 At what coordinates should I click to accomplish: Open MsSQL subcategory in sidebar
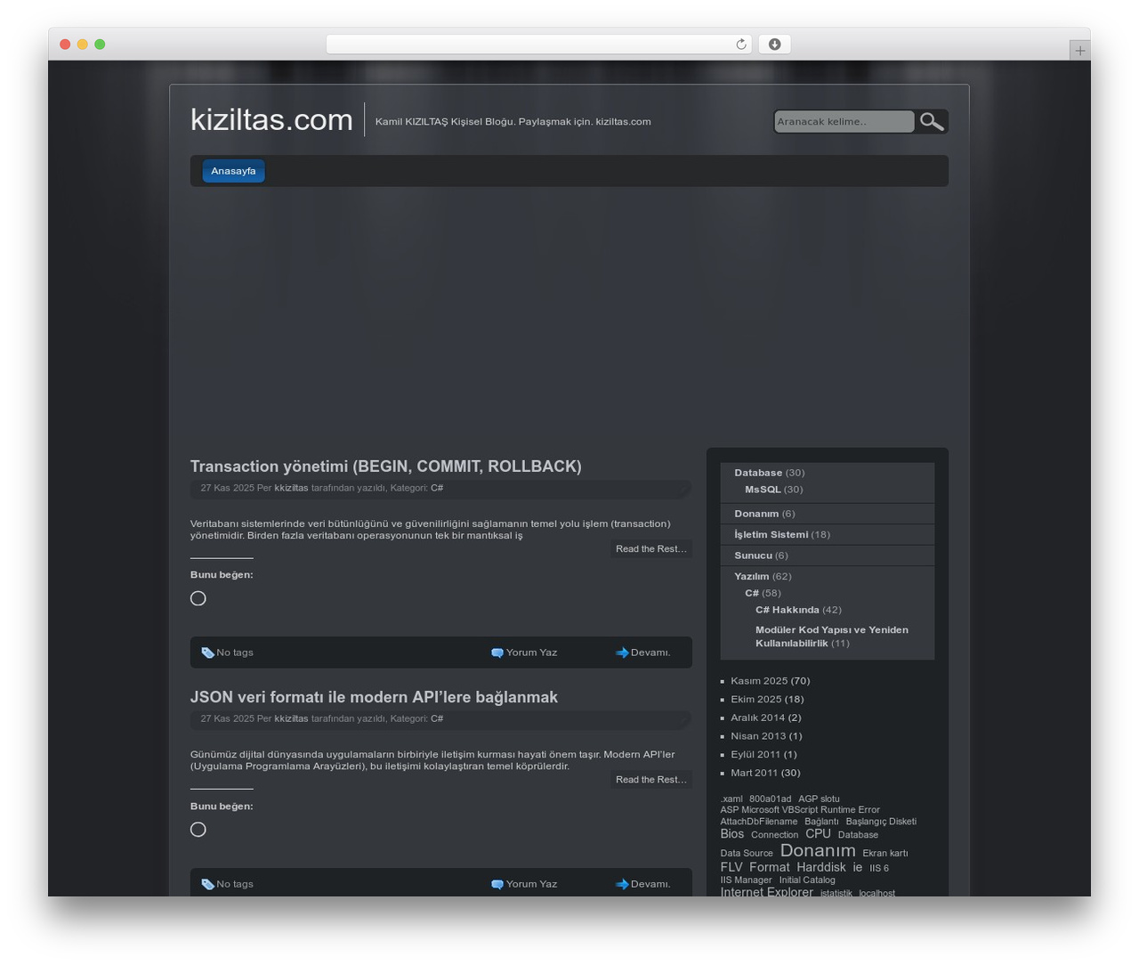(763, 490)
